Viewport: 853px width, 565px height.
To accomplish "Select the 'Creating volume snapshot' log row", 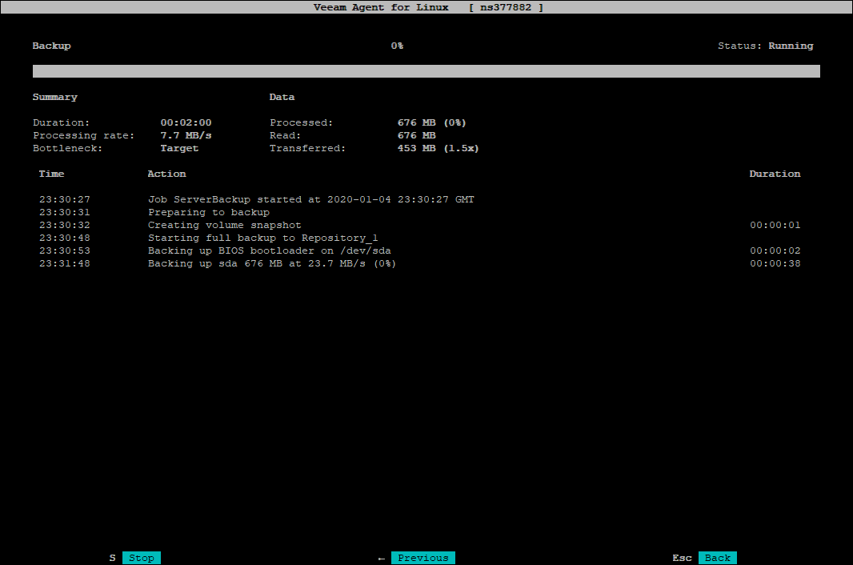I will (x=419, y=226).
